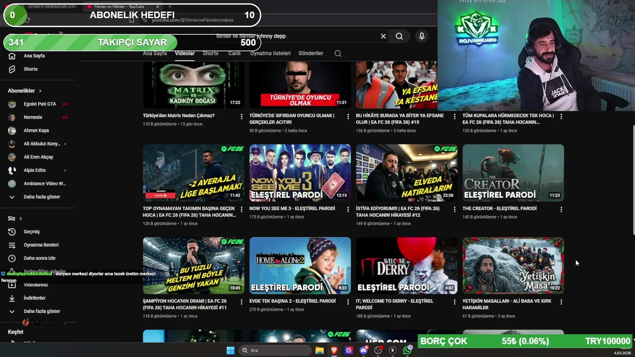Open the Gönderiler channel tab

(x=311, y=54)
